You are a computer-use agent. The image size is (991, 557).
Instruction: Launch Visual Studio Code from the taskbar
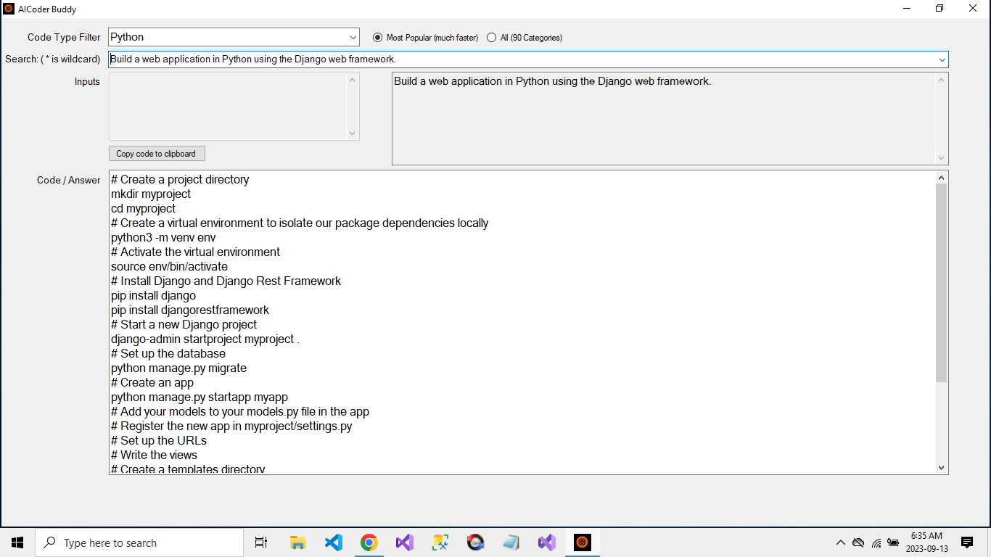[333, 542]
